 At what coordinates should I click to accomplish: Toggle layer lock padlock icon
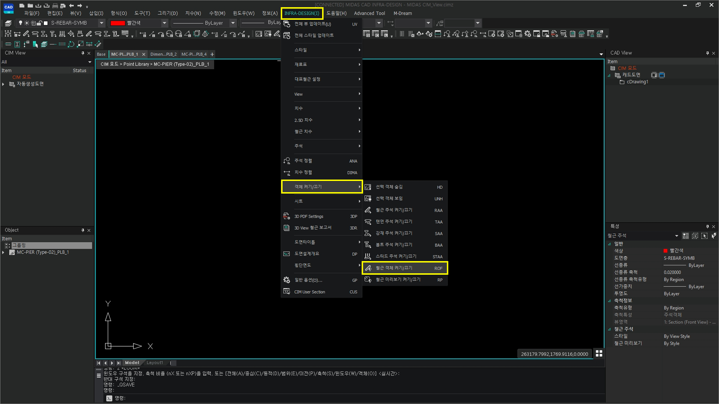pos(40,23)
